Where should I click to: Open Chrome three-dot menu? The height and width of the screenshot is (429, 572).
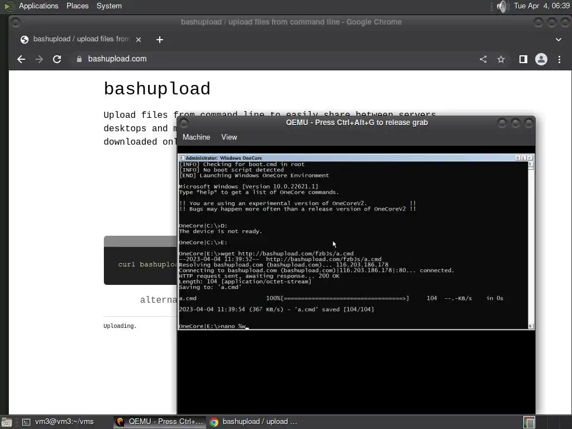(559, 59)
